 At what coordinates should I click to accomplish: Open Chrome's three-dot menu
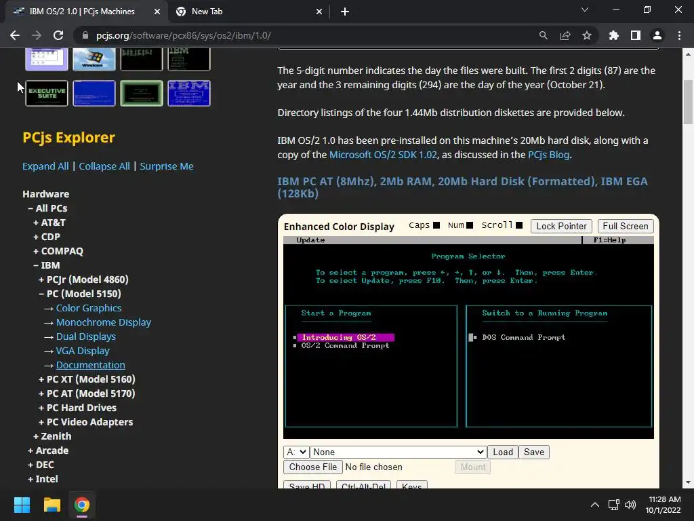pyautogui.click(x=679, y=35)
